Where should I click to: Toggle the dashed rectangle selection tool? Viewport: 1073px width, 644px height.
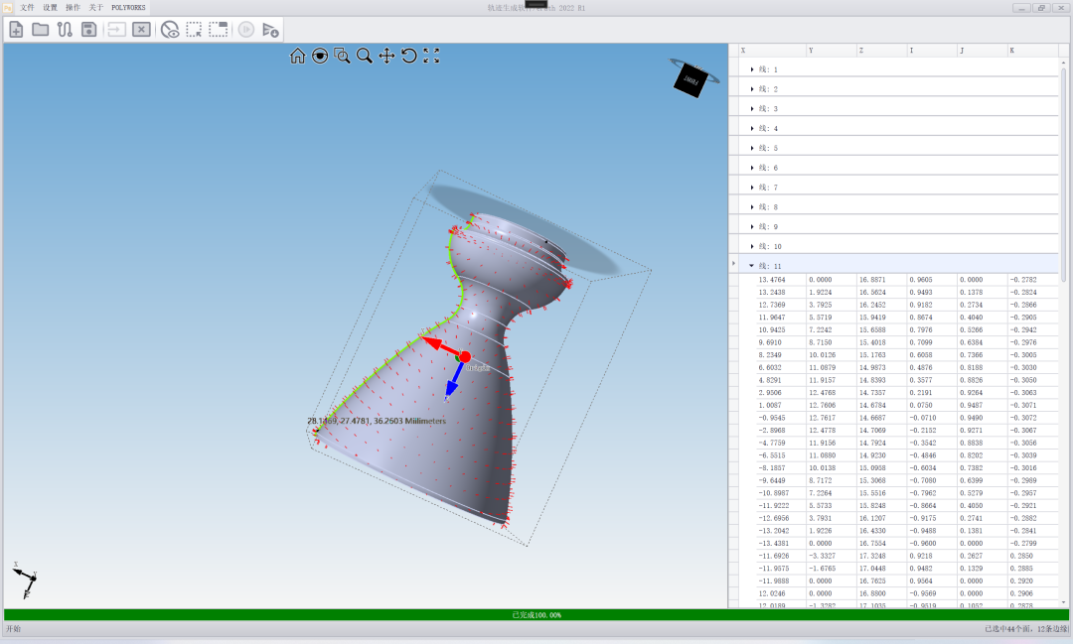coord(194,30)
